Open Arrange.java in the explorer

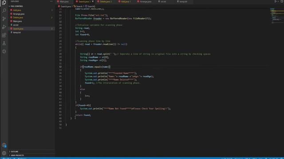[19, 14]
